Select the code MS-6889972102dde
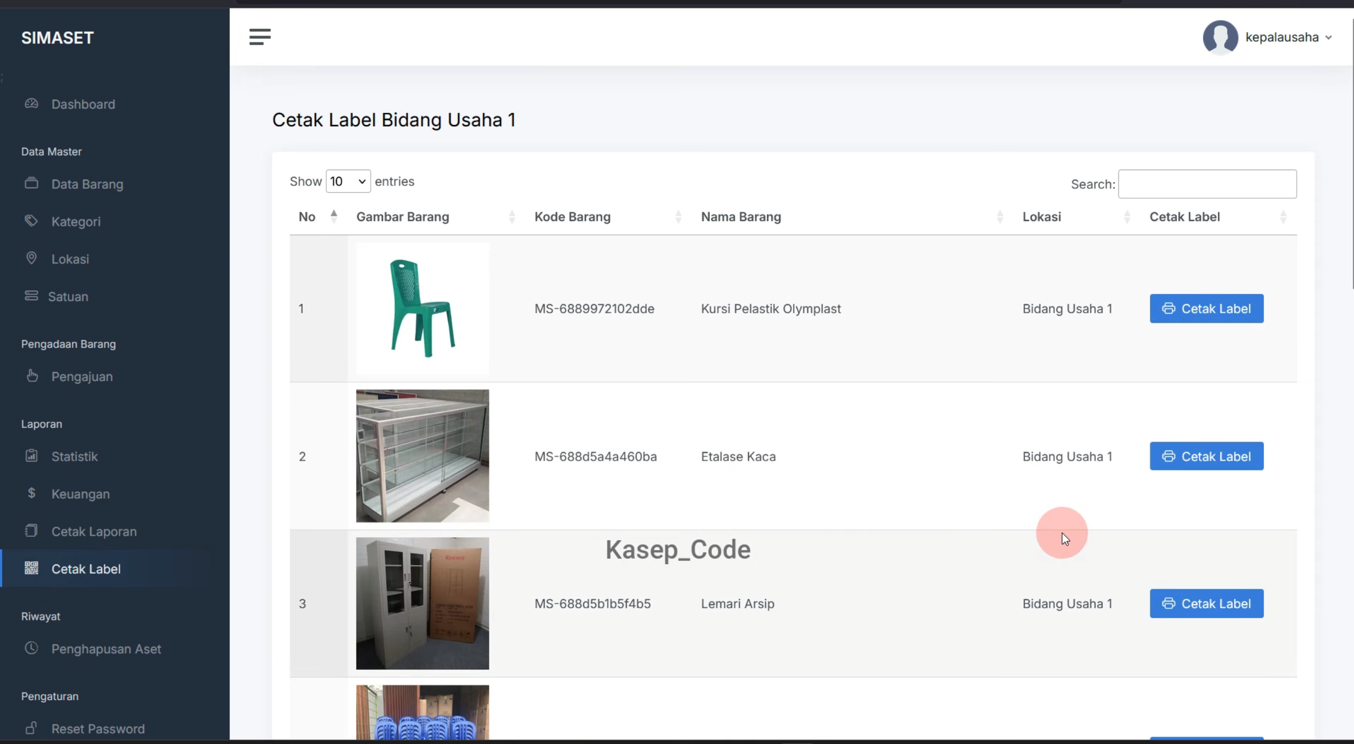The height and width of the screenshot is (744, 1354). (x=594, y=308)
